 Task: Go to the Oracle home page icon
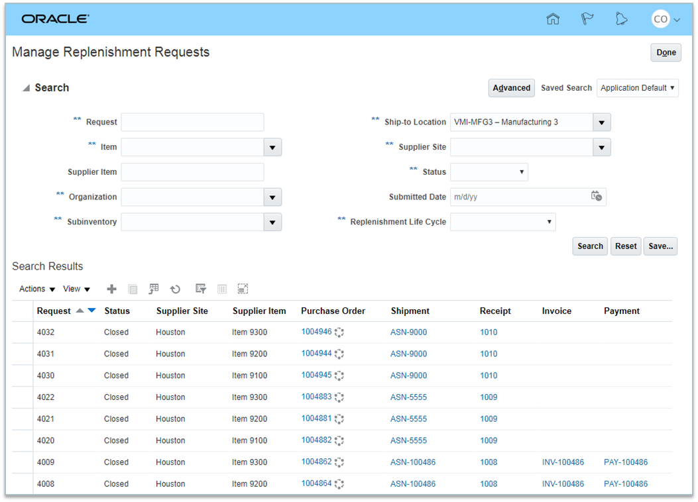[553, 19]
